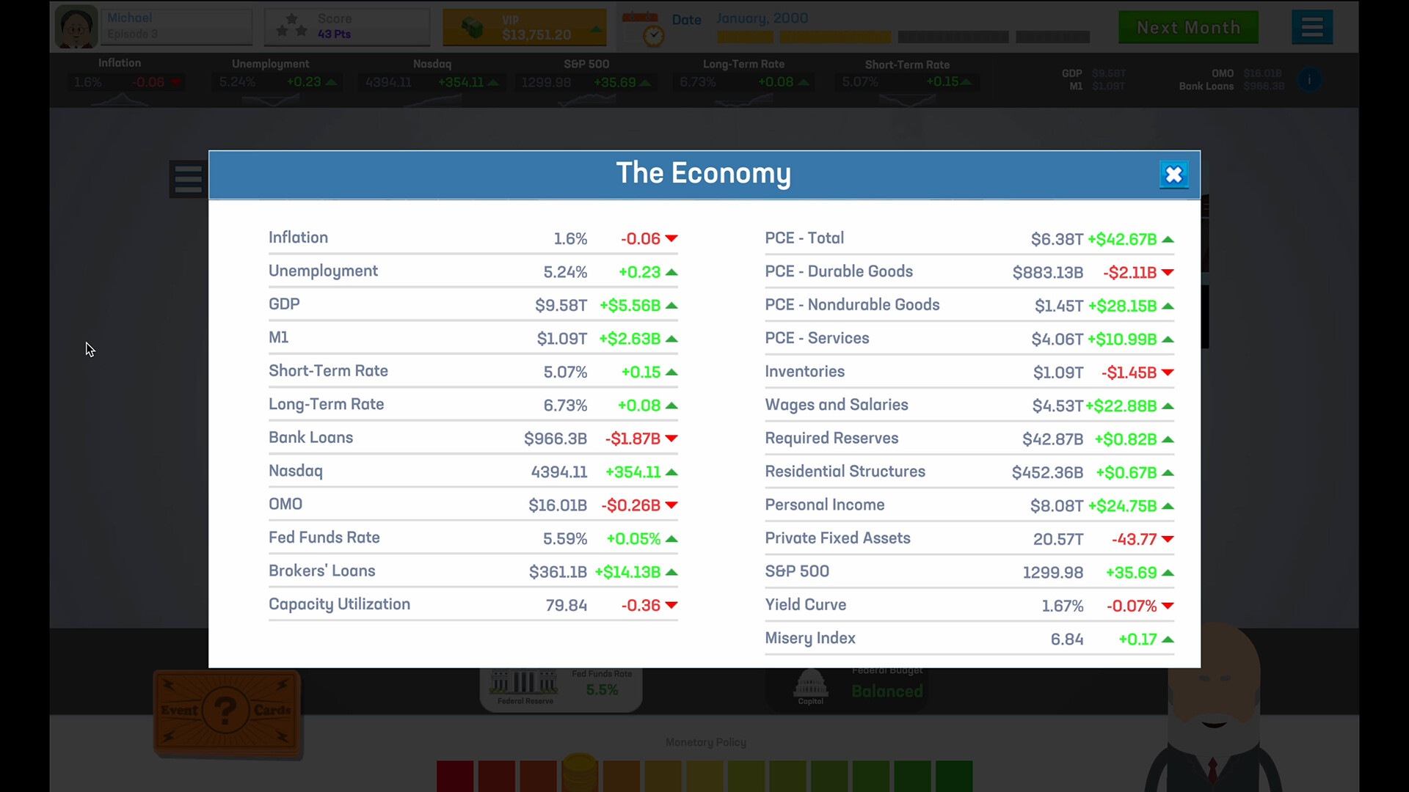The height and width of the screenshot is (792, 1409).
Task: Click the score stars icon
Action: [x=291, y=26]
